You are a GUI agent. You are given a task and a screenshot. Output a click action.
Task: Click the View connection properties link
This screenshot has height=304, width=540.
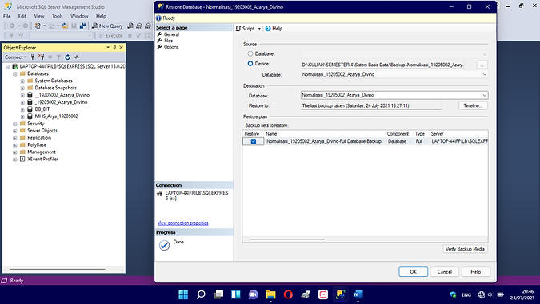pyautogui.click(x=183, y=223)
